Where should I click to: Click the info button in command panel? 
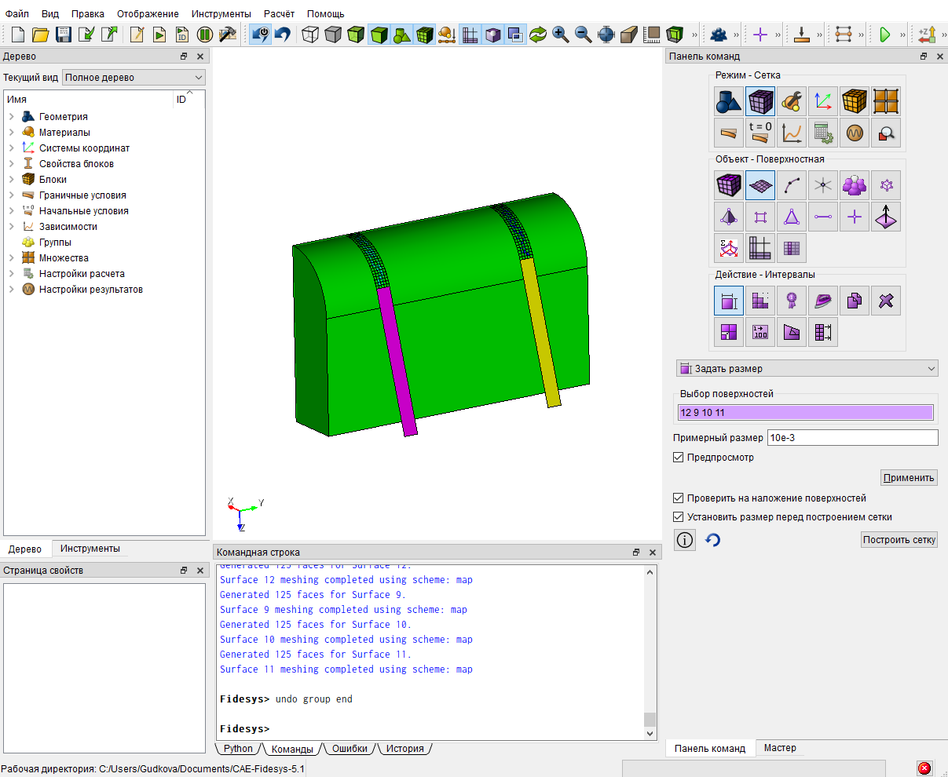click(686, 540)
